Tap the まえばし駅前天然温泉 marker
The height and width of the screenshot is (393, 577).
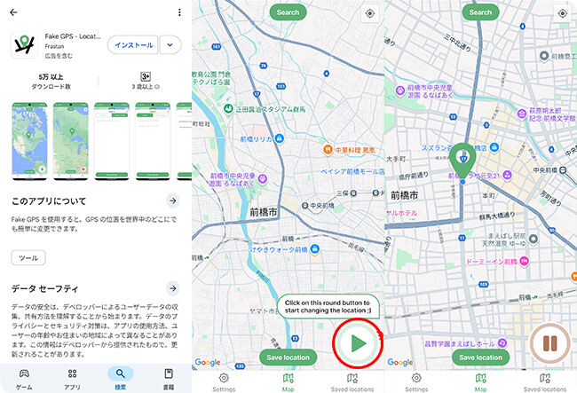(534, 239)
